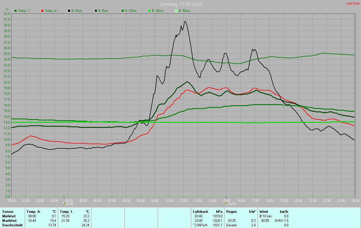Click the Jarz Erich label
Screen dimensions: 361x228
click(353, 4)
